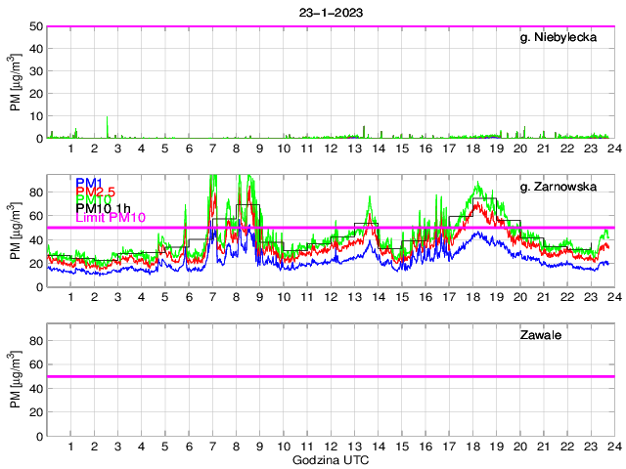Click the chart date title 23-1-2023
The height and width of the screenshot is (469, 626).
point(330,12)
